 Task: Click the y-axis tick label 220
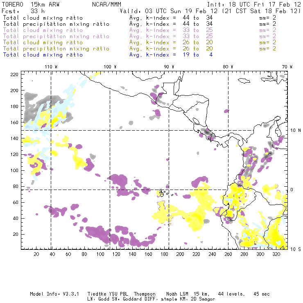[15, 74]
